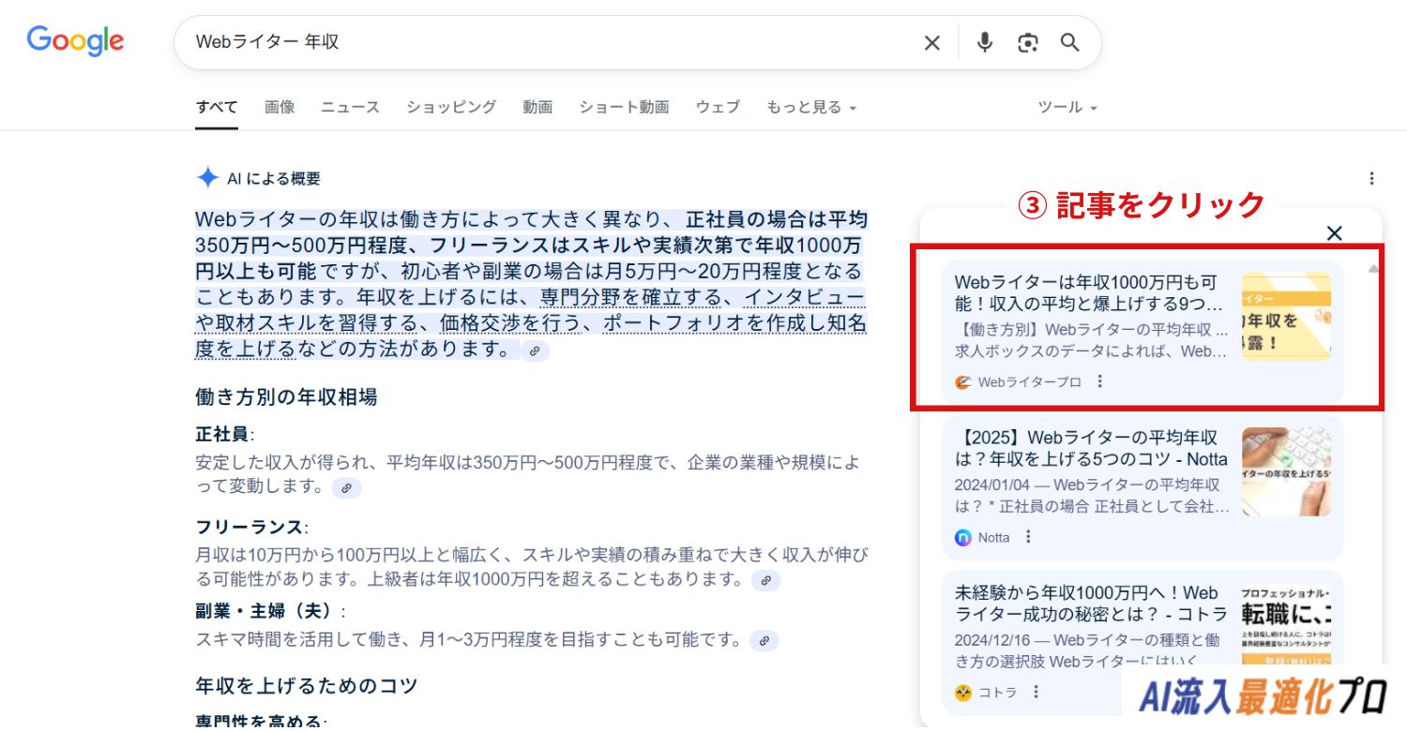Start voice search with microphone icon
This screenshot has height=731, width=1407.
click(984, 43)
